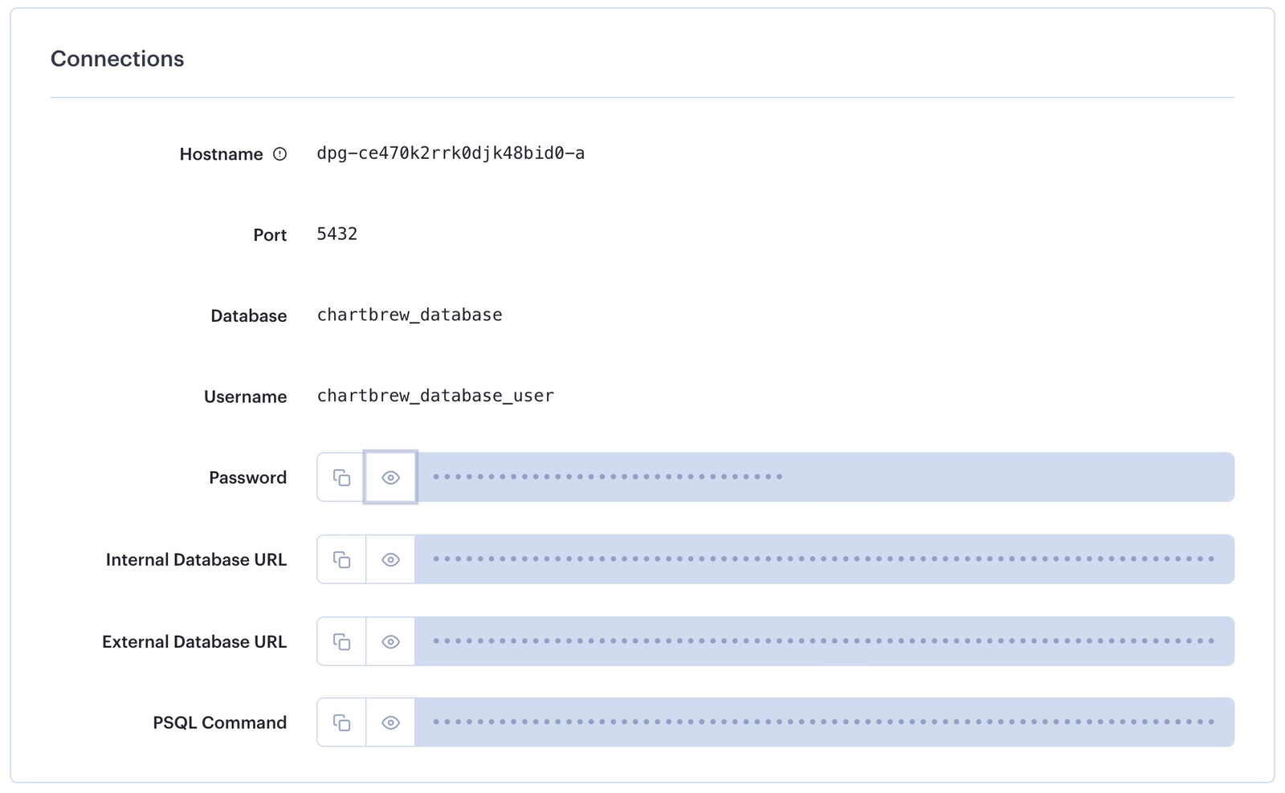Click the eye icon next to Password
The width and height of the screenshot is (1285, 793).
pos(390,477)
